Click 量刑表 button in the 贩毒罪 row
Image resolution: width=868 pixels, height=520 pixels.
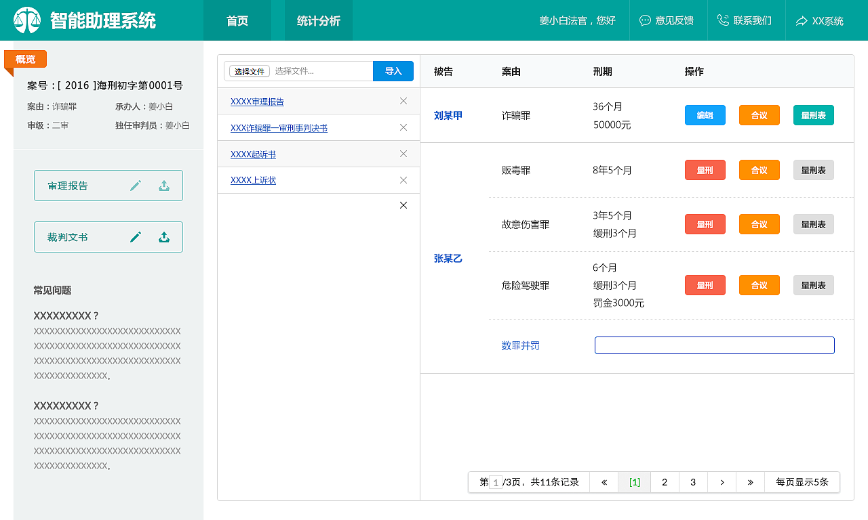(814, 170)
